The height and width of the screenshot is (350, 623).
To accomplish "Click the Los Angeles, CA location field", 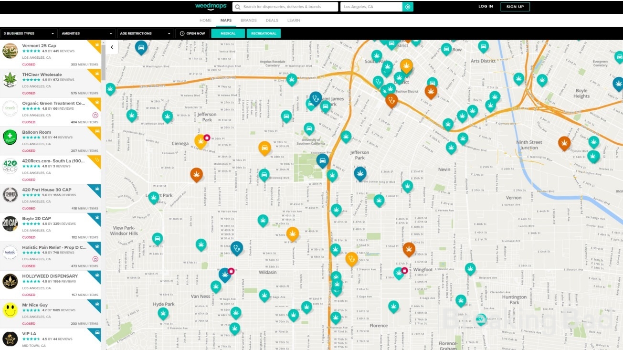I will point(371,7).
